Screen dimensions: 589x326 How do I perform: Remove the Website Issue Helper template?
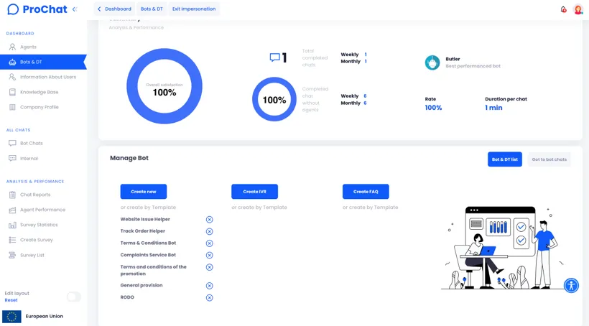pyautogui.click(x=209, y=220)
